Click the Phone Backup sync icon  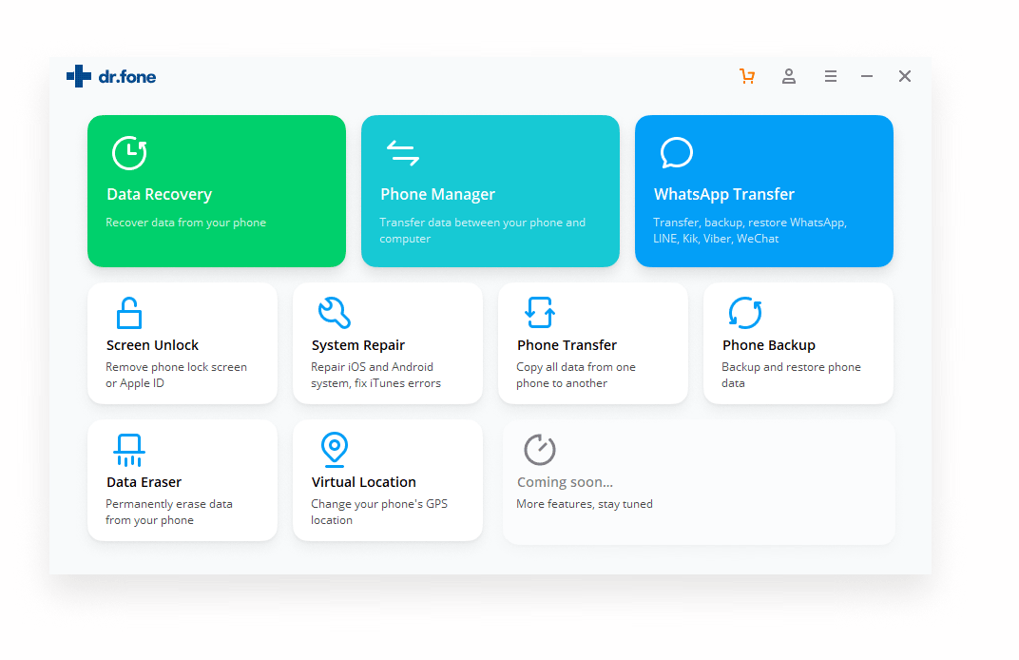(x=744, y=313)
